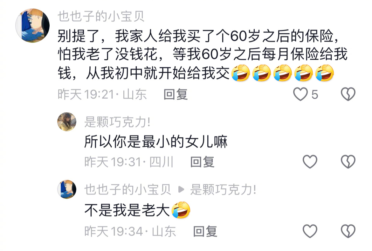Viewport: 372px width, 251px height.
Task: Like the top comment with 5 likes
Action: coord(300,94)
